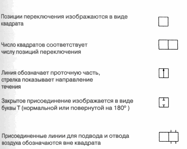Click text 'Линия обозначает проточную часть,'

coord(51,73)
